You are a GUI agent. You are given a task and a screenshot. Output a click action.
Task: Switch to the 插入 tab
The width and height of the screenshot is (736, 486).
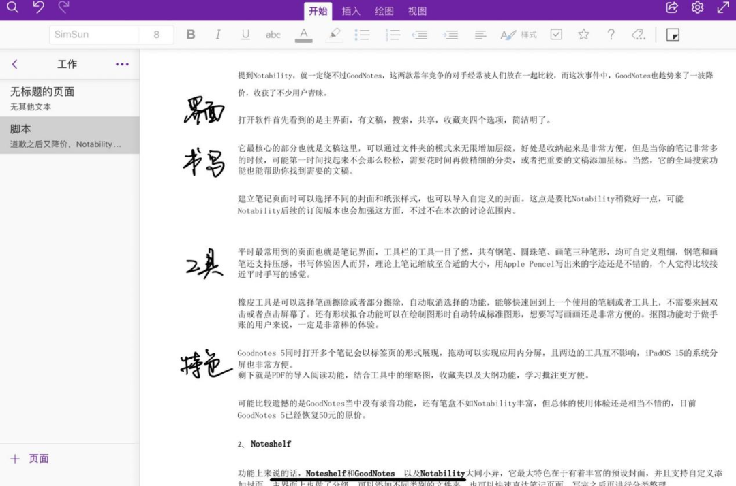[351, 11]
